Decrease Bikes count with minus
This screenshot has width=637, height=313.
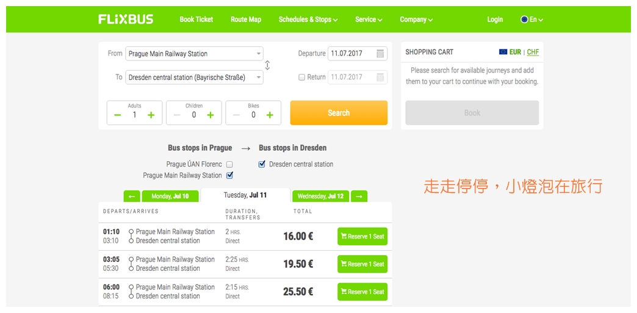pyautogui.click(x=237, y=115)
